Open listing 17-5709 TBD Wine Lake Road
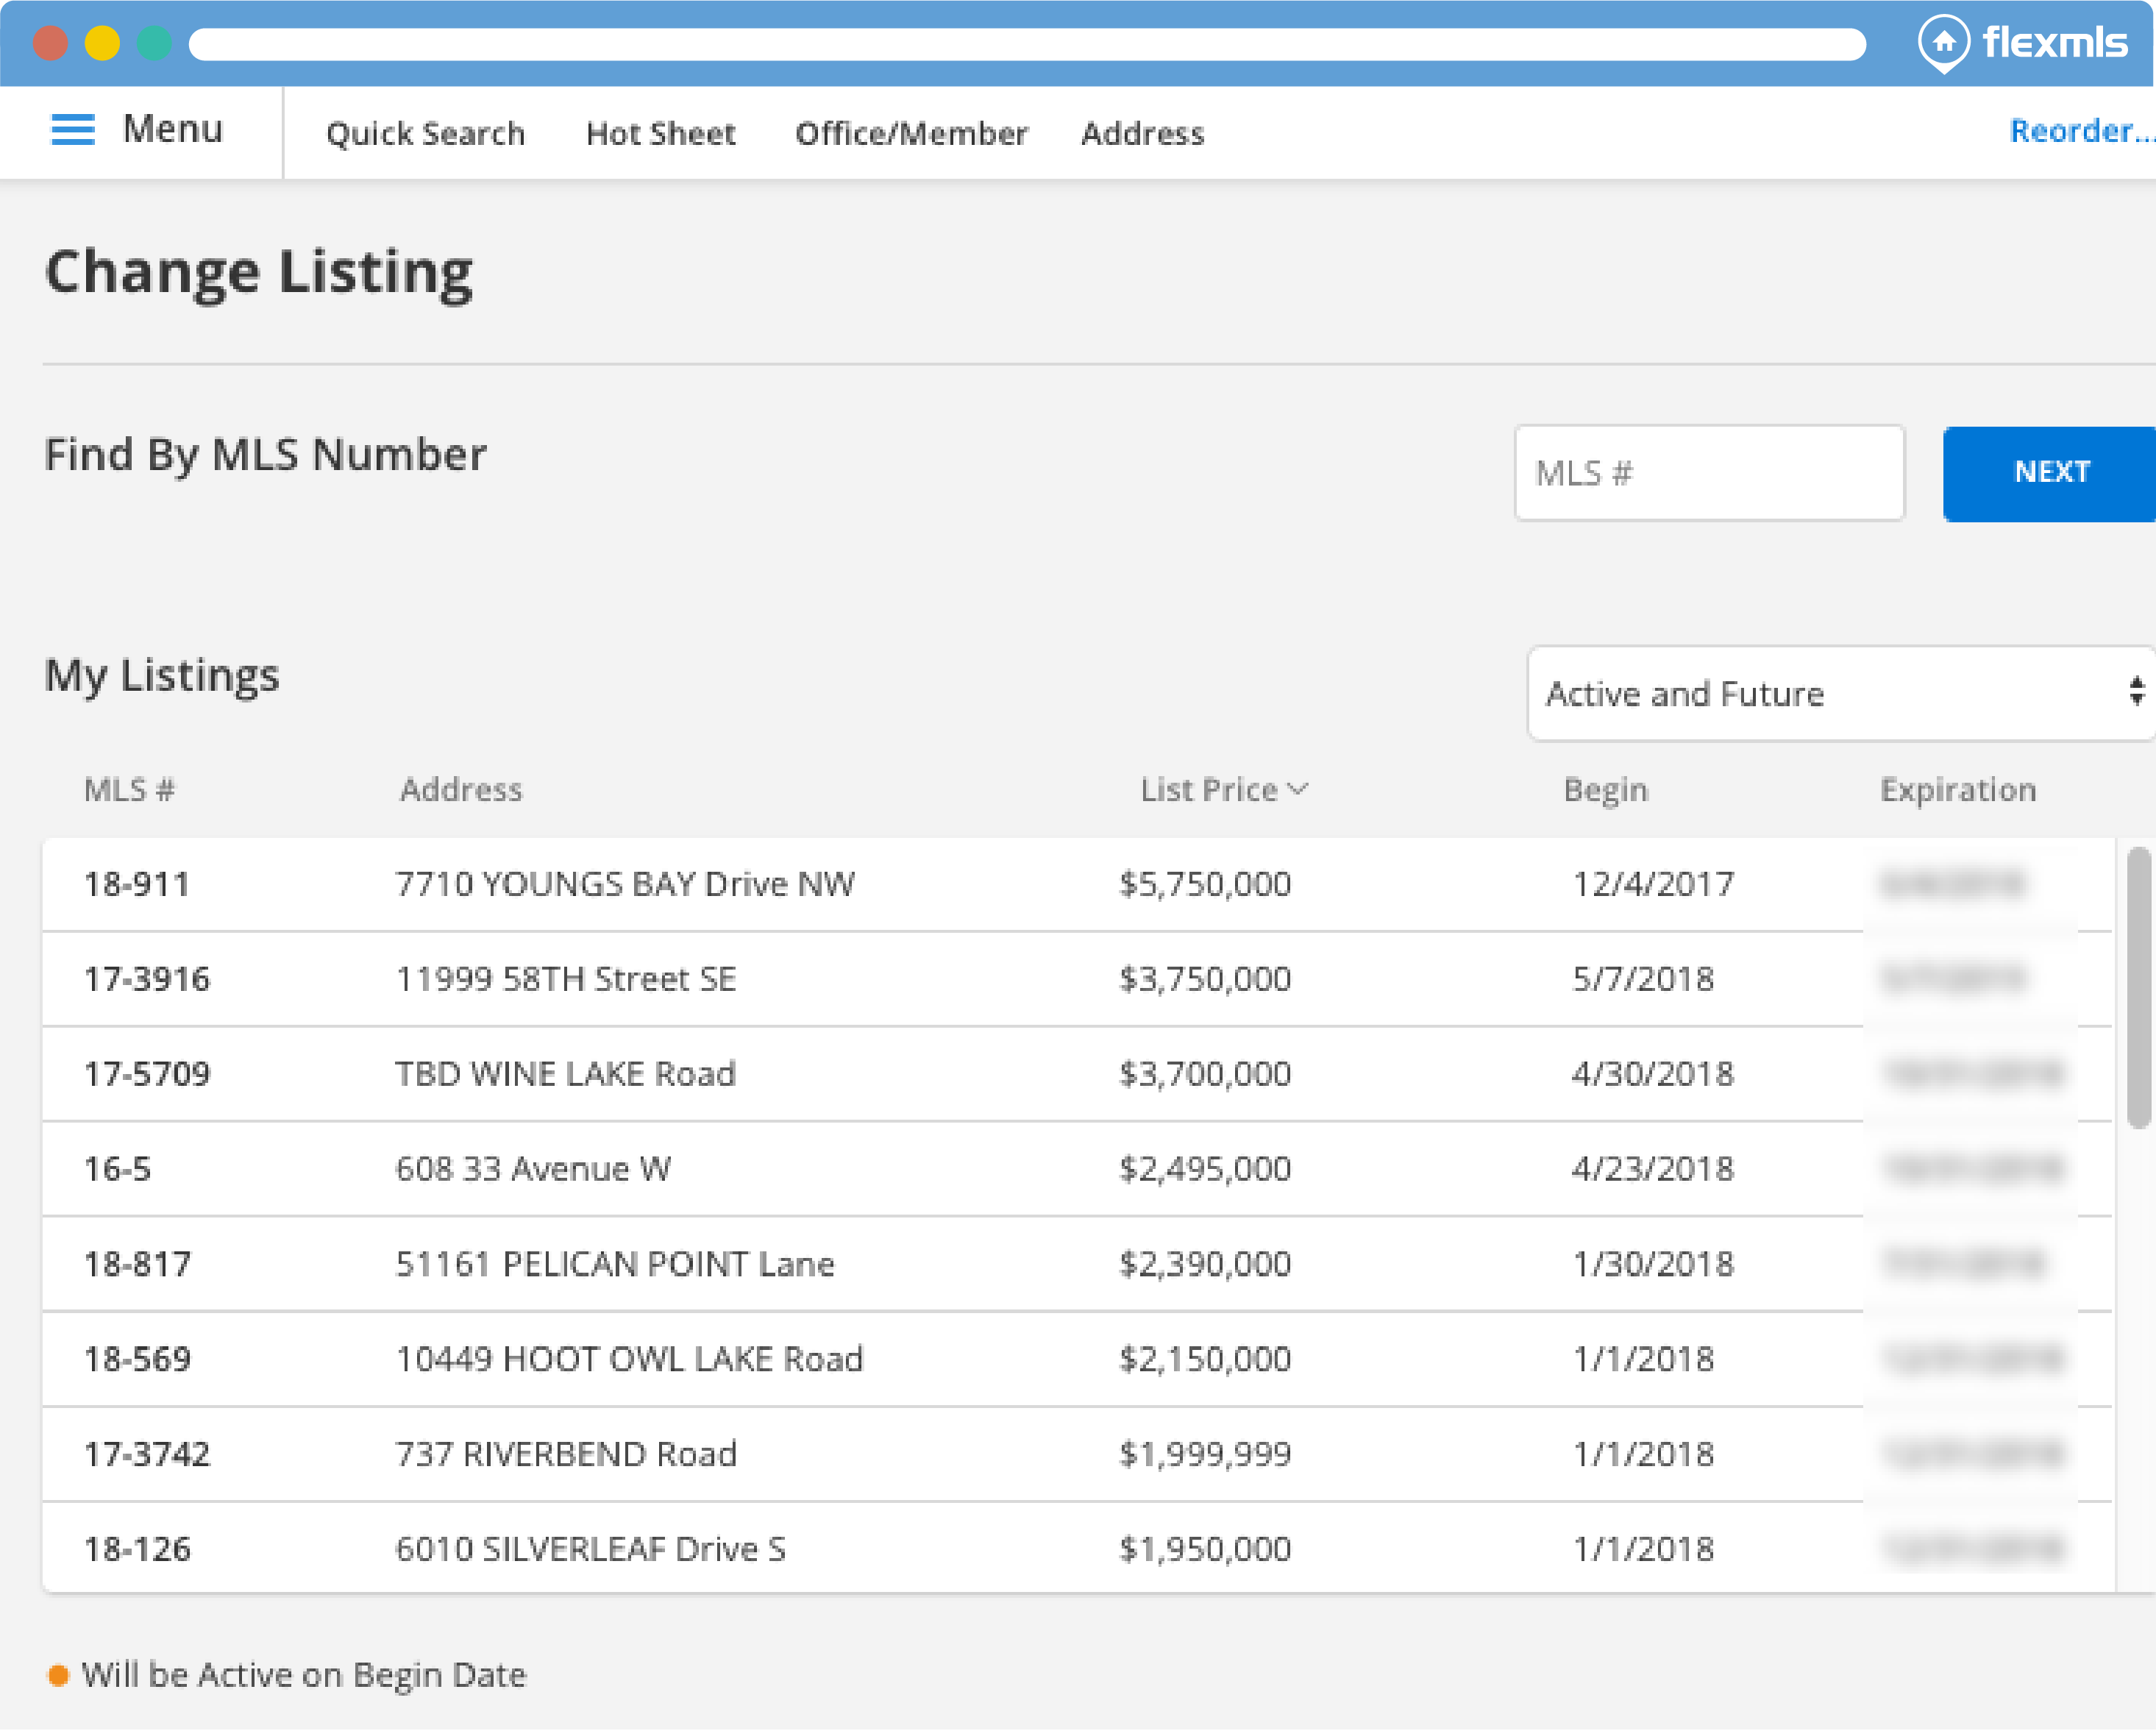The width and height of the screenshot is (2156, 1731). tap(565, 1075)
